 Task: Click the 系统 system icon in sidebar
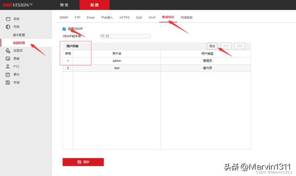8,19
